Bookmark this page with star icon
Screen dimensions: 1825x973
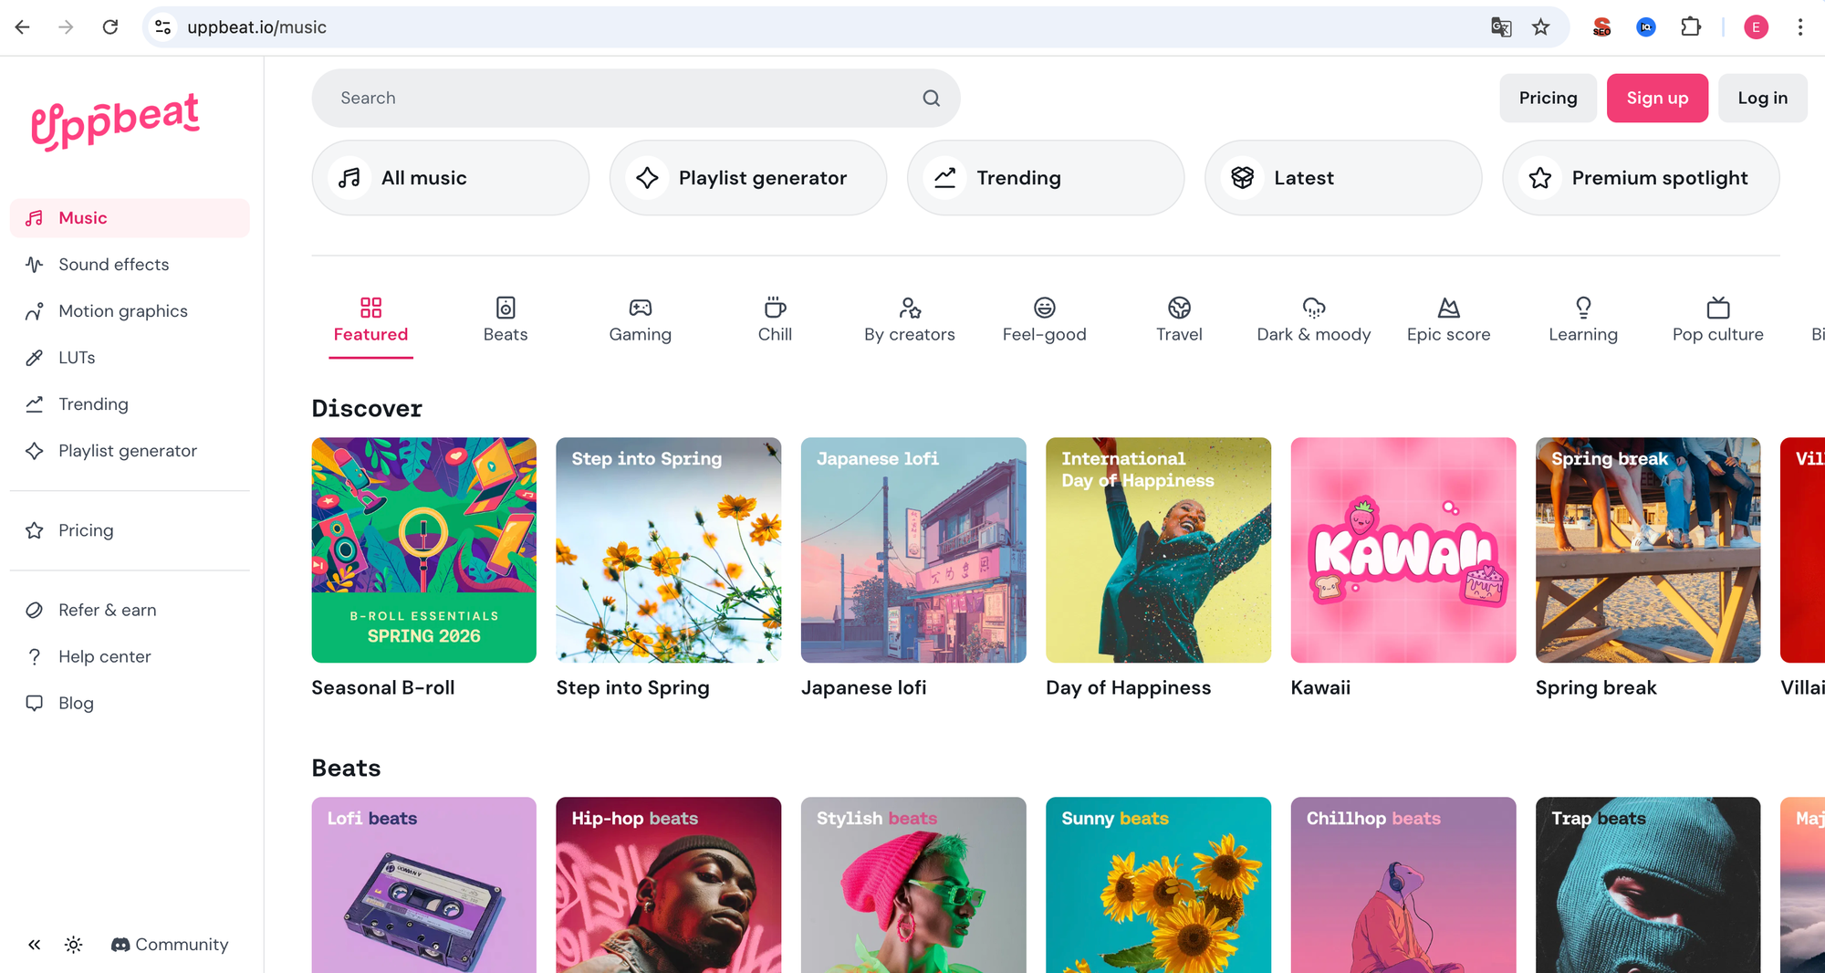(x=1541, y=27)
